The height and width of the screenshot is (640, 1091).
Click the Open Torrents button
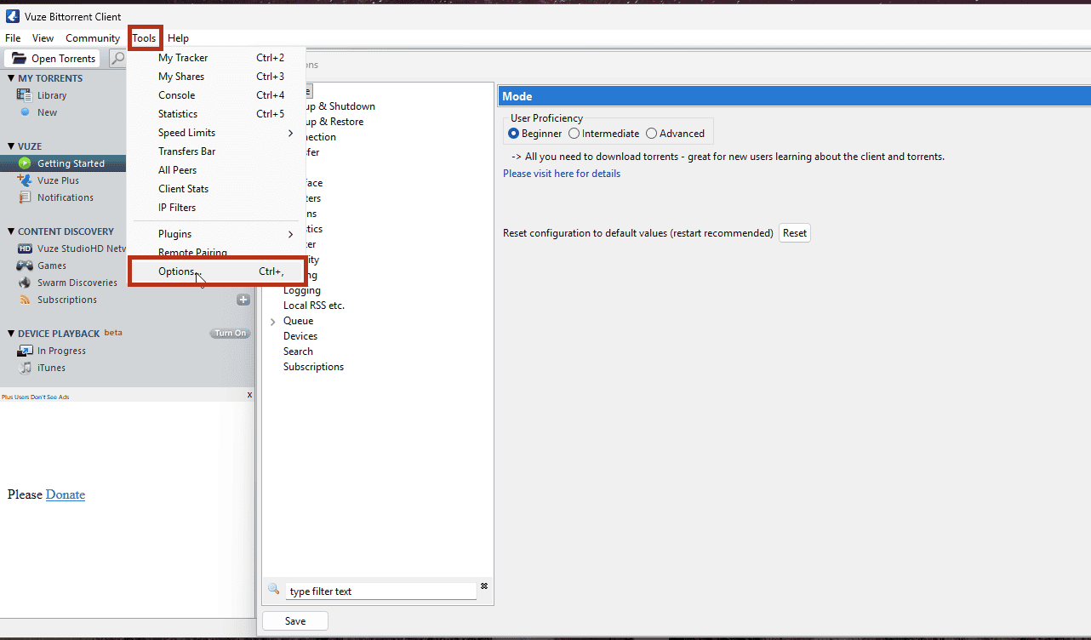(x=53, y=59)
